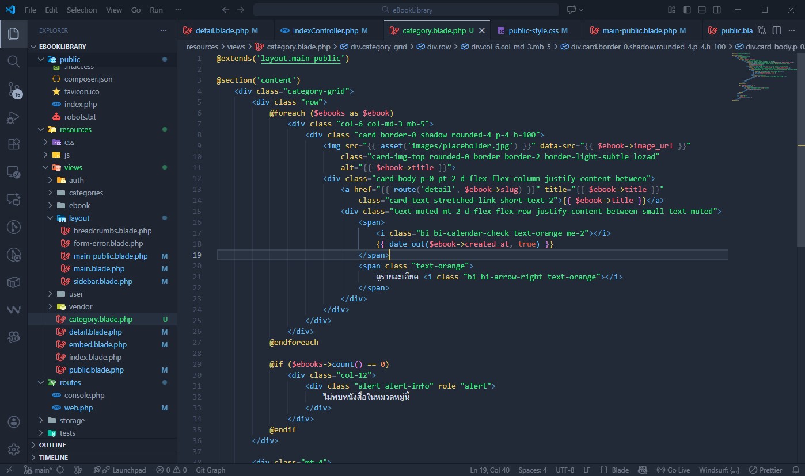Open the Run and Debug view
This screenshot has height=476, width=805.
13,117
